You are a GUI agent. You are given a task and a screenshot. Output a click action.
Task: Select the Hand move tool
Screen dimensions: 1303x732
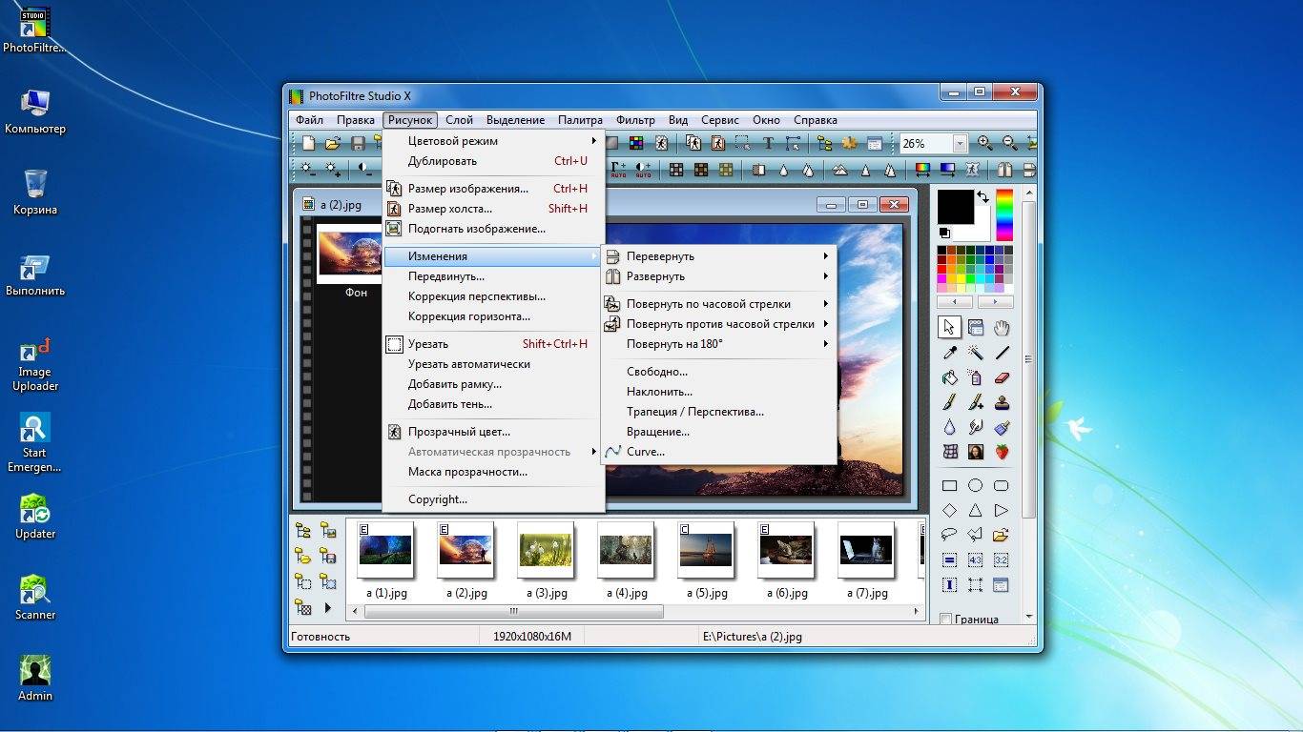point(1002,328)
